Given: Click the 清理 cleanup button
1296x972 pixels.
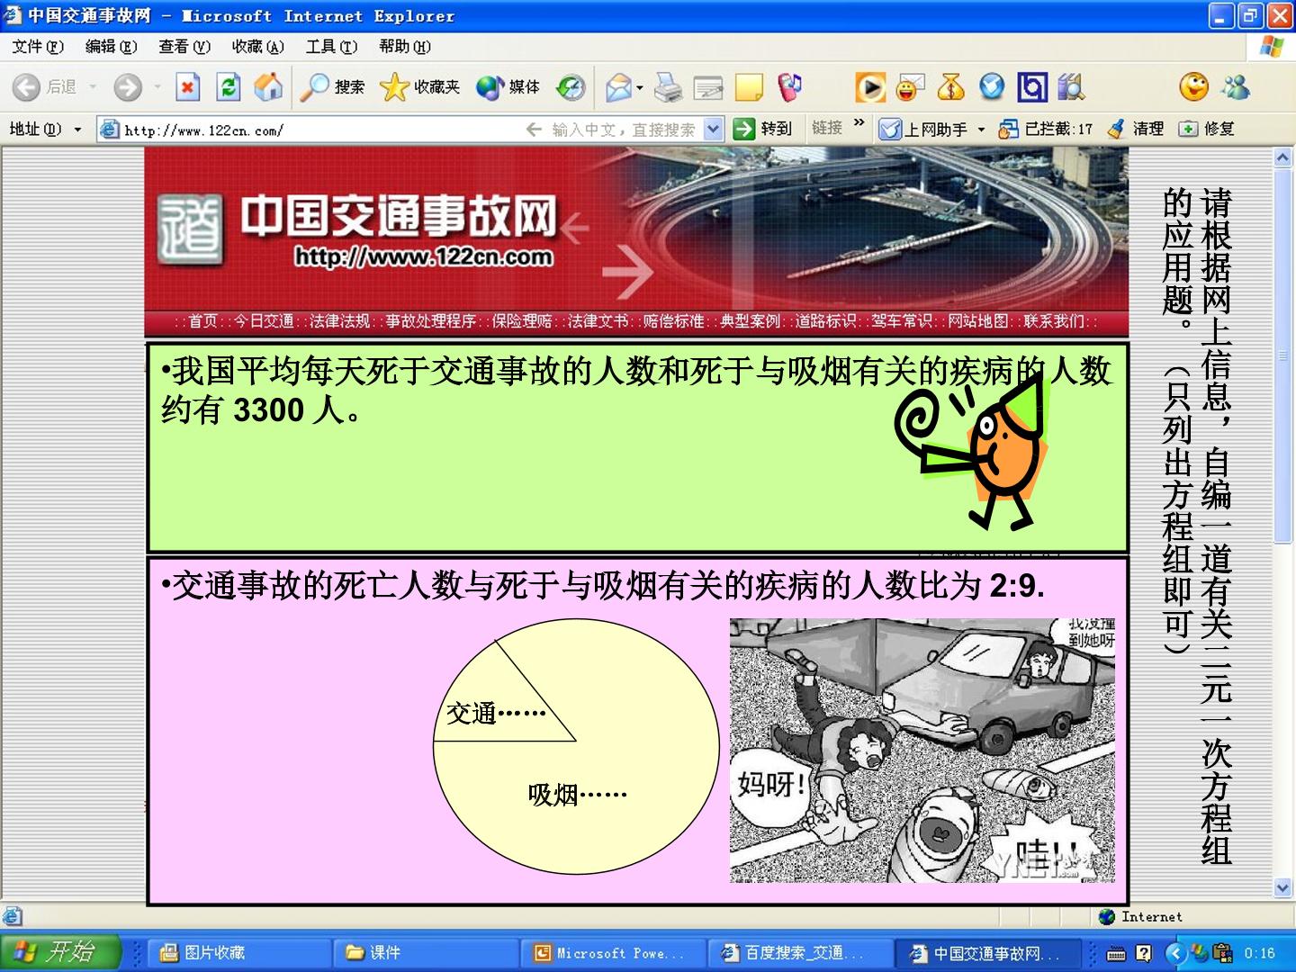Looking at the screenshot, I should coord(1136,130).
